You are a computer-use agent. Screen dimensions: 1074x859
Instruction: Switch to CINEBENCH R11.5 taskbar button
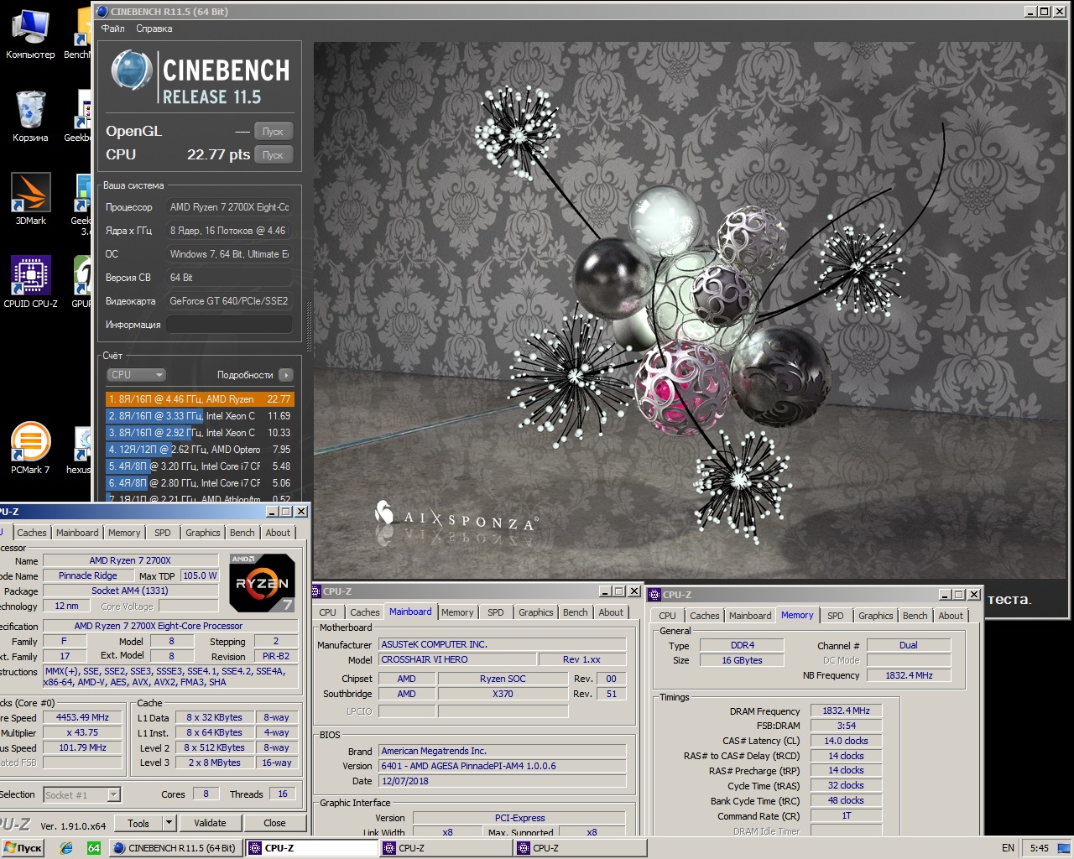[175, 848]
